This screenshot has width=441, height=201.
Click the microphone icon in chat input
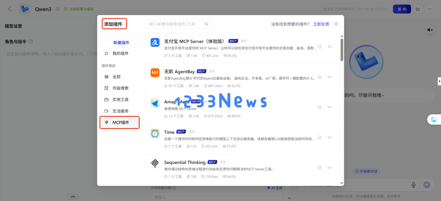coord(413,185)
